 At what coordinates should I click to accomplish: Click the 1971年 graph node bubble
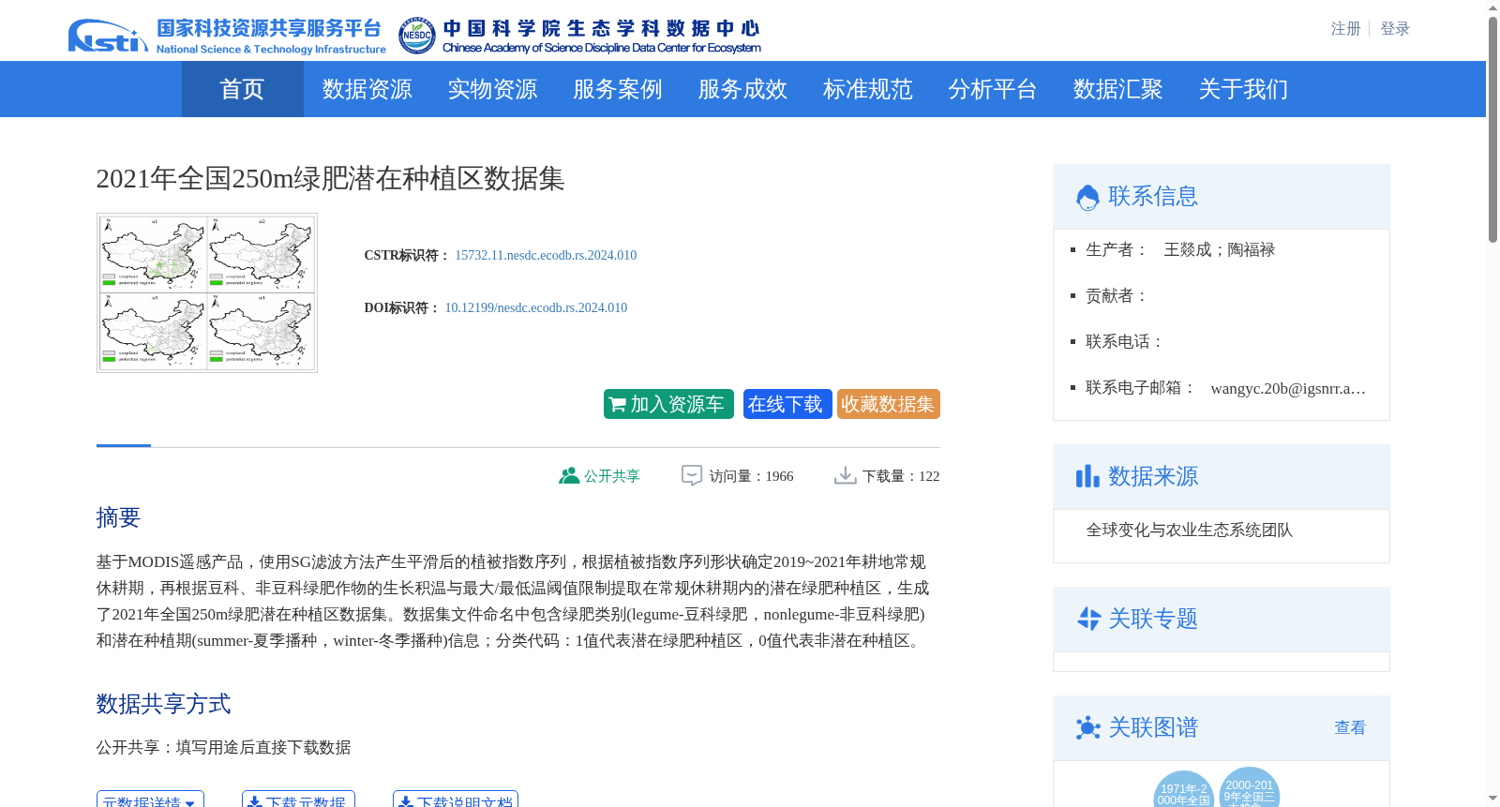1183,789
